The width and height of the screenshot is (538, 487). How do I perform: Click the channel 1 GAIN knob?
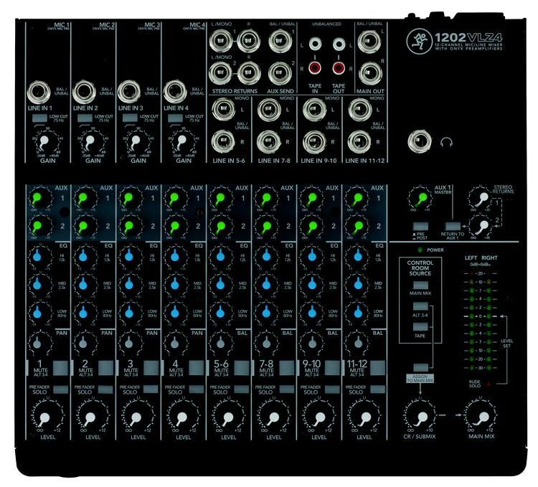click(44, 141)
